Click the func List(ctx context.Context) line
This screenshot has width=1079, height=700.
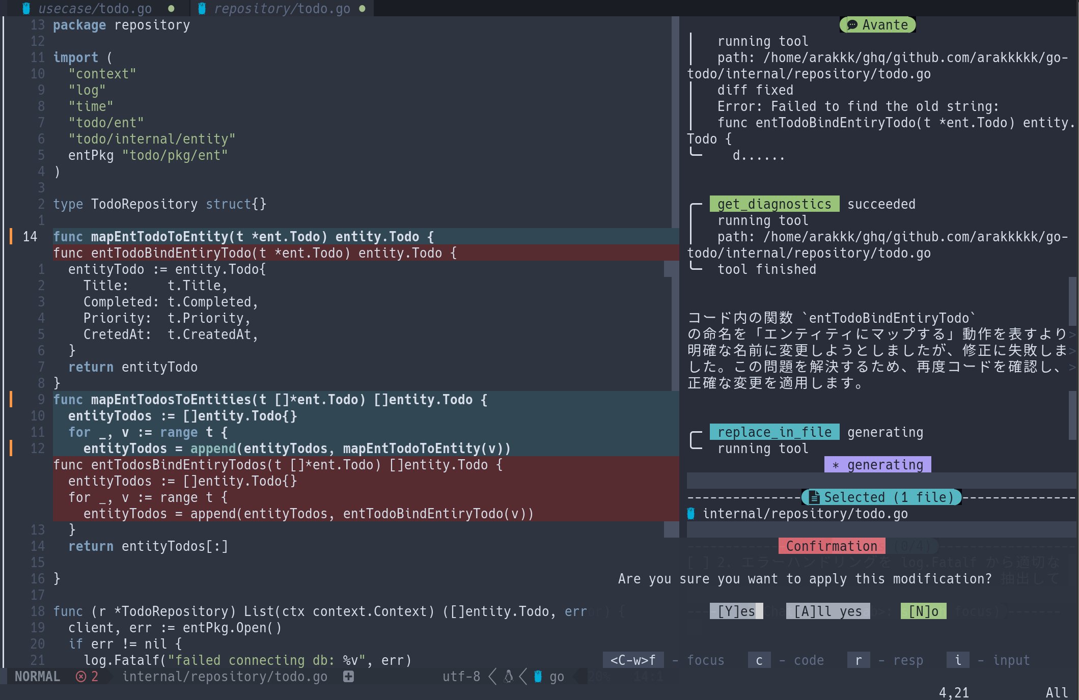tap(320, 611)
